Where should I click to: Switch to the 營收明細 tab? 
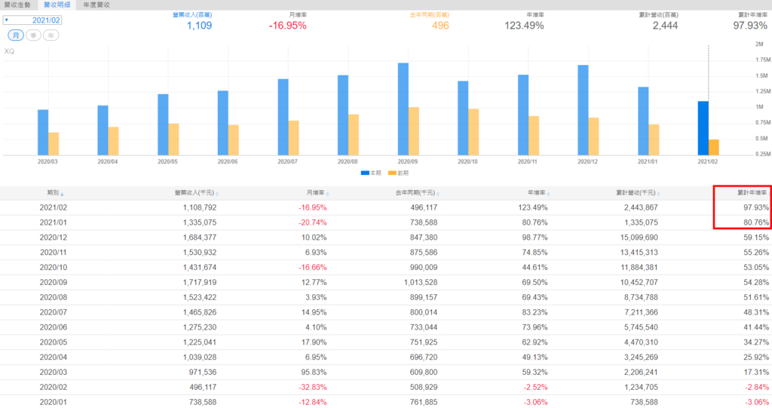(57, 5)
